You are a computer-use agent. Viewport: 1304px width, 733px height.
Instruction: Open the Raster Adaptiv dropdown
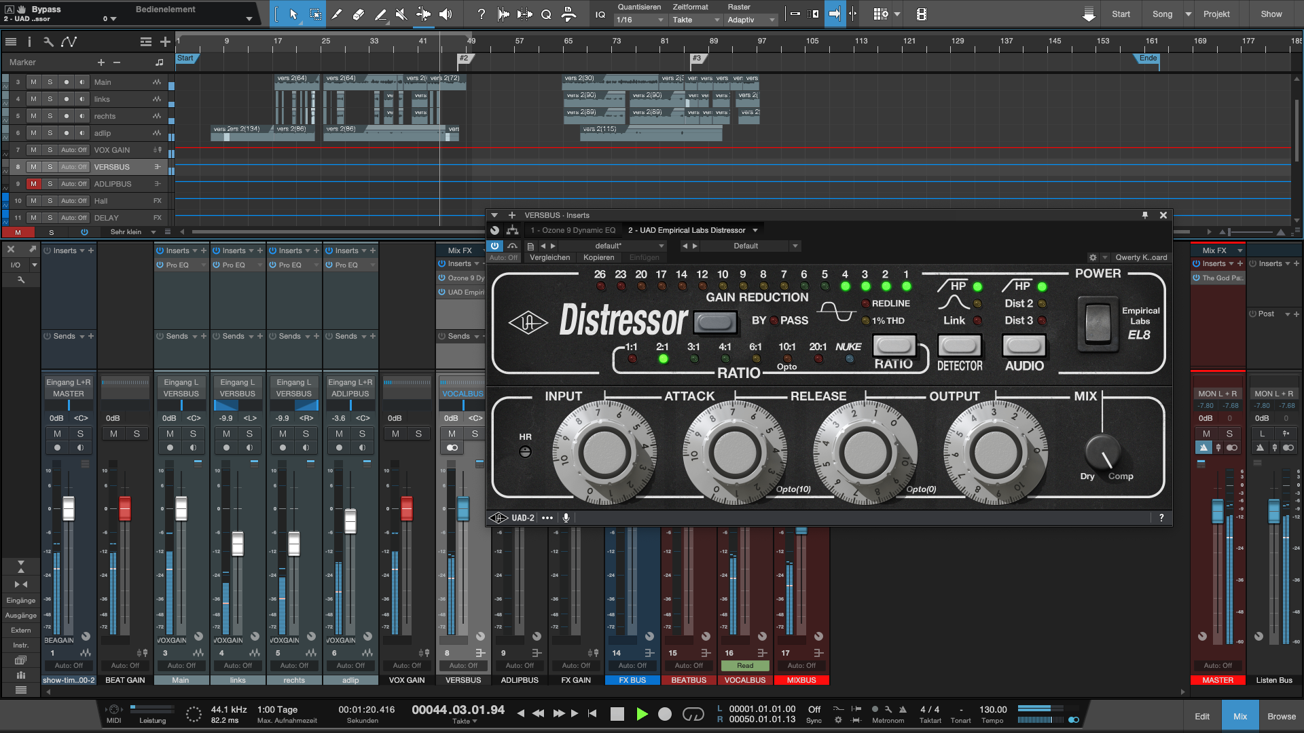[751, 20]
